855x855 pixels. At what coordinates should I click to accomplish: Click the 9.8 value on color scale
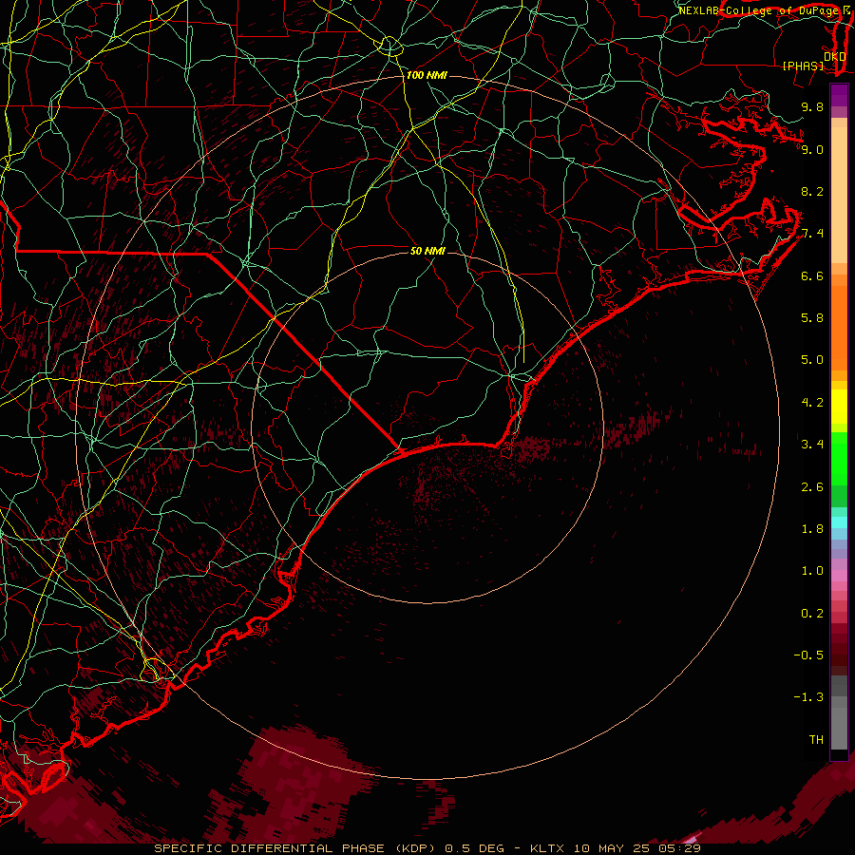point(812,106)
